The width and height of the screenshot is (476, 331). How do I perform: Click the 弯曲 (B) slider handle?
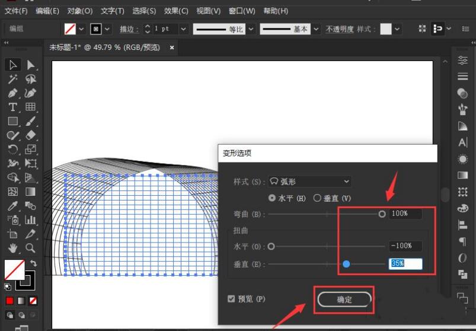click(382, 214)
